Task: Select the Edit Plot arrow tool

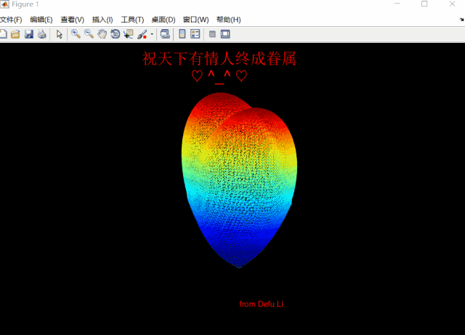Action: pyautogui.click(x=60, y=34)
